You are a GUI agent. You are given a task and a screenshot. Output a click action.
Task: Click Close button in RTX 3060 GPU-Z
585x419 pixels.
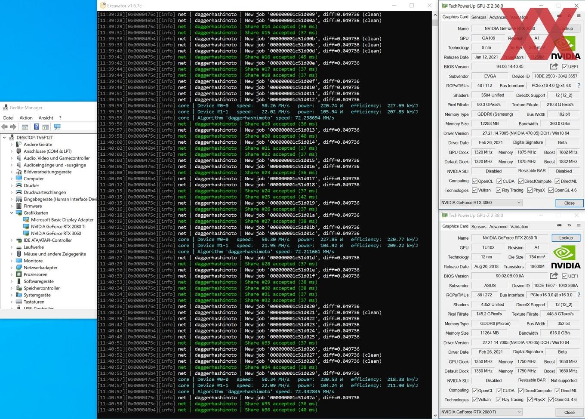[x=569, y=203]
